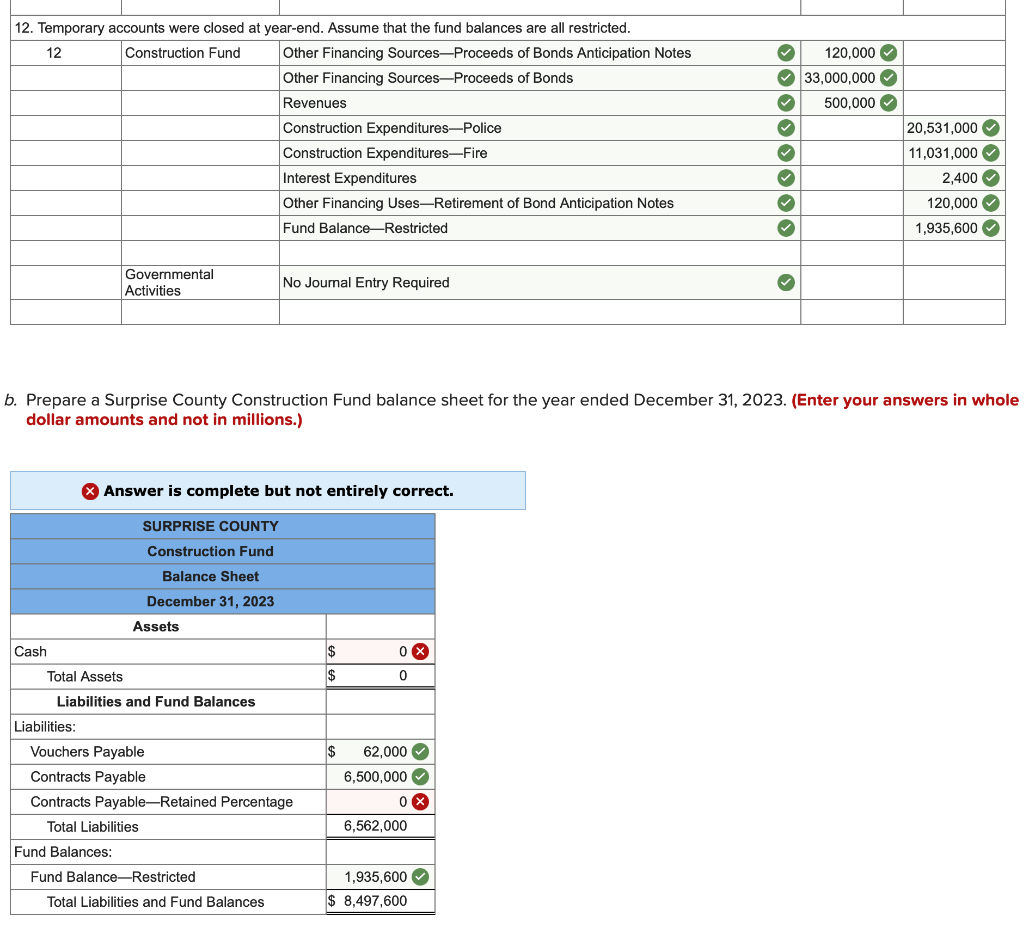This screenshot has width=1035, height=940.
Task: Click the Governmental Activities cell
Action: (169, 282)
